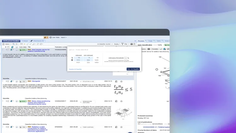
Task: Click the note icon on the Bolus row
Action: click(x=17, y=101)
